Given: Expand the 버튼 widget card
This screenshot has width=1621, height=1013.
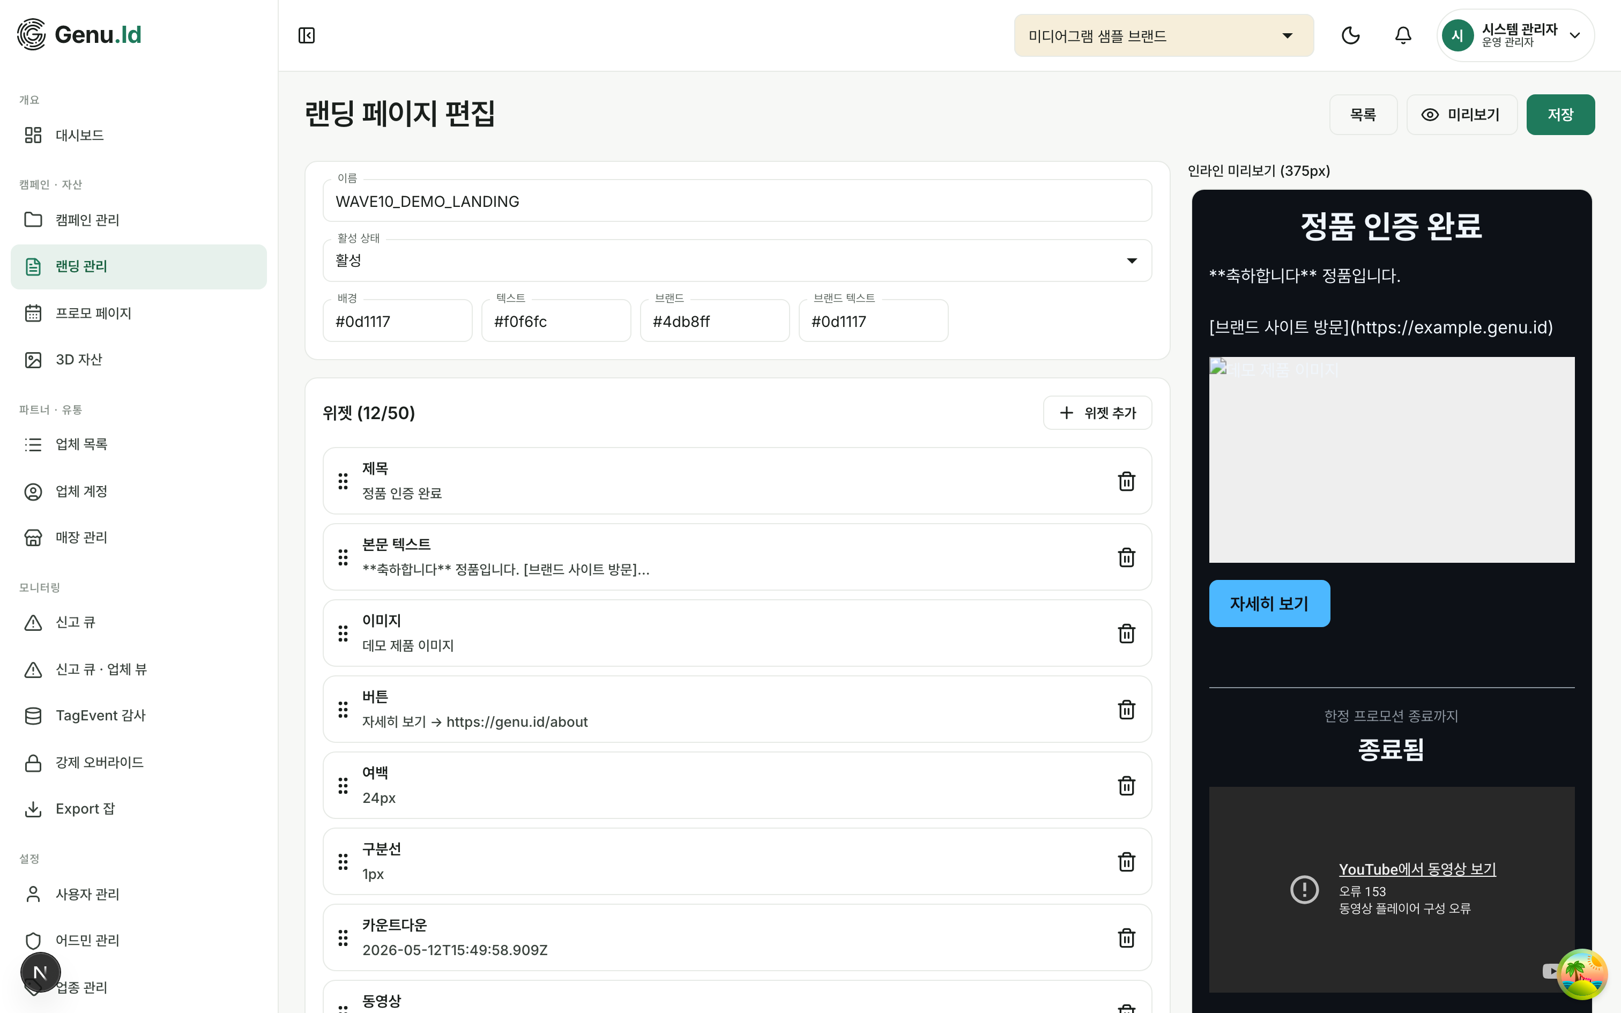Looking at the screenshot, I should (x=737, y=710).
